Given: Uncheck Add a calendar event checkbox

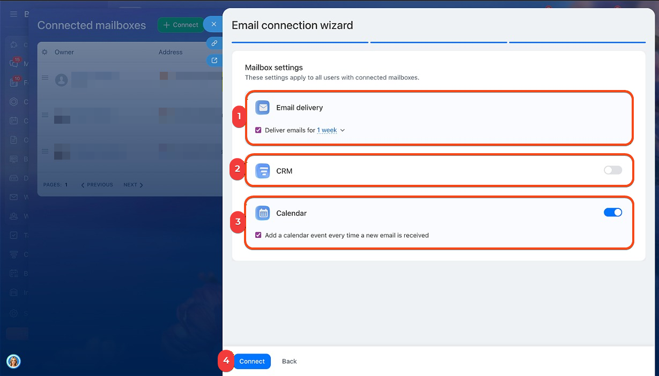Looking at the screenshot, I should 258,235.
